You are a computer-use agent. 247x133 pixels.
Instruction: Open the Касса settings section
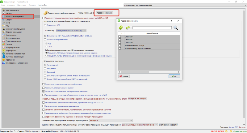[x=7, y=22]
